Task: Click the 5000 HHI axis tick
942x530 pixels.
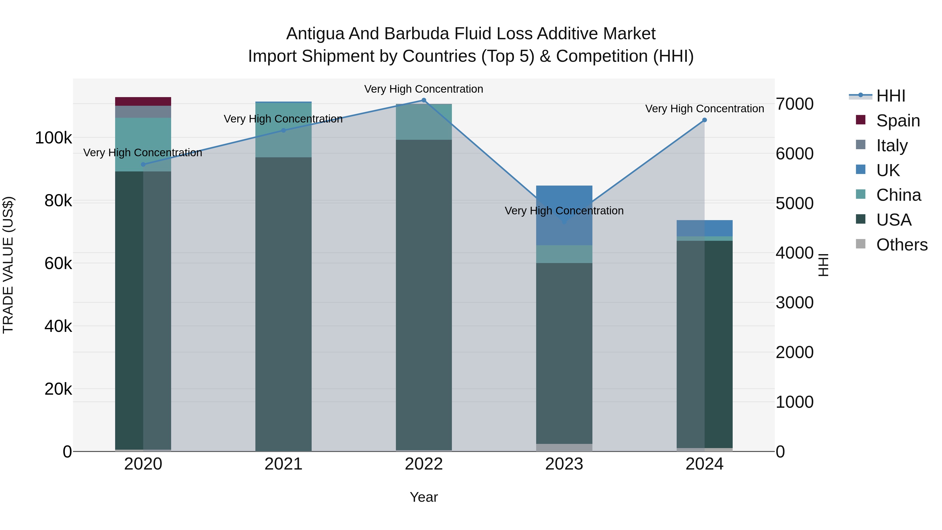Action: pos(795,203)
